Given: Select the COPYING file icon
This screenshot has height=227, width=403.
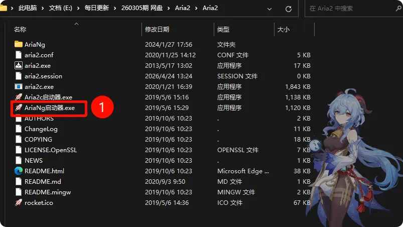Looking at the screenshot, I should point(18,139).
